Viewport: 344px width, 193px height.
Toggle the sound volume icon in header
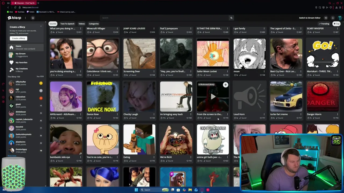coord(326,18)
